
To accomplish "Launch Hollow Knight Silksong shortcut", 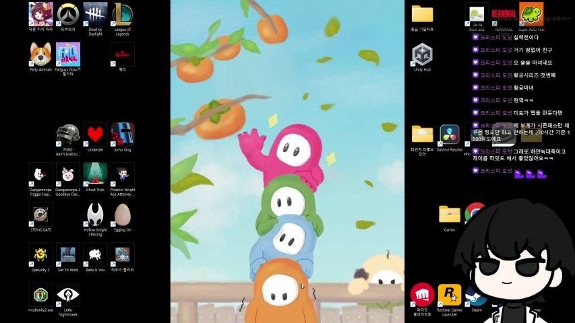I will click(95, 215).
